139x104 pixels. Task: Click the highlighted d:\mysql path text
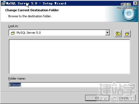15,85
